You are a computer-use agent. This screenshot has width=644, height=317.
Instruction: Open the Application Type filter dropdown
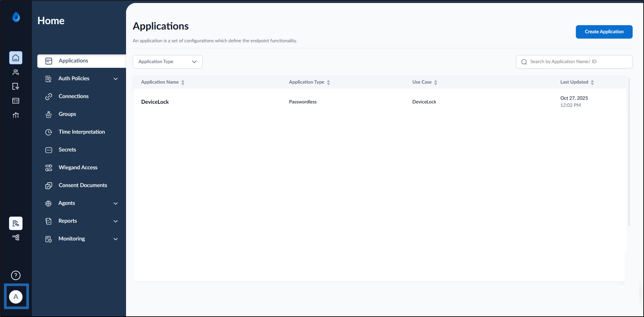(x=167, y=62)
